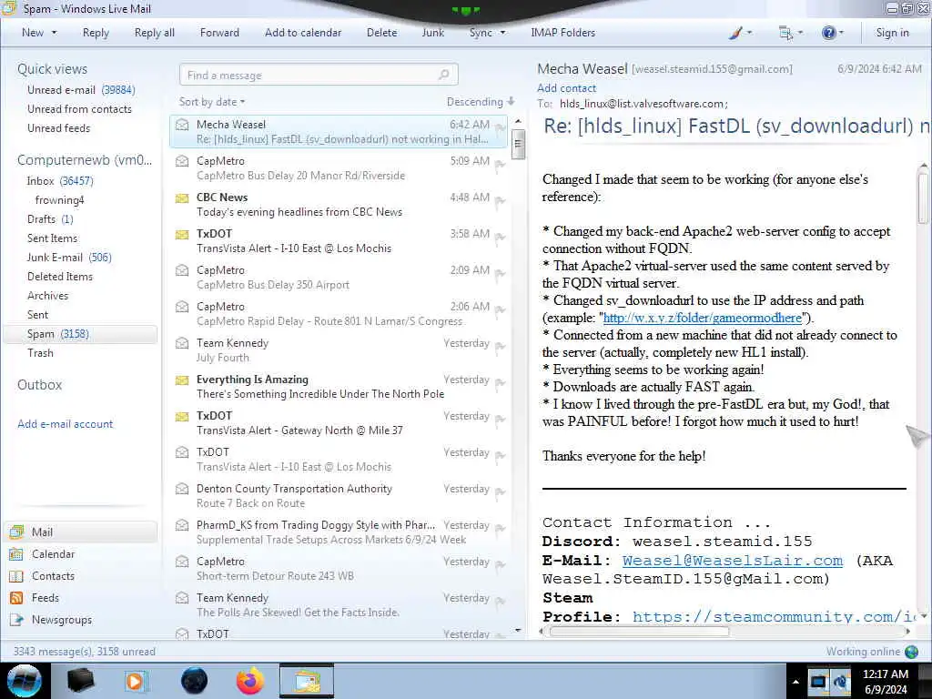Screen dimensions: 932x699
Task: Toggle flag on Denton County Transportation message
Action: coord(500,492)
